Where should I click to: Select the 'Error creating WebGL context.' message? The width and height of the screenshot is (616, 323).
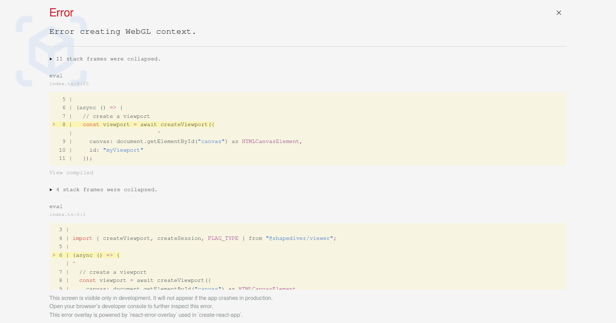pos(123,32)
